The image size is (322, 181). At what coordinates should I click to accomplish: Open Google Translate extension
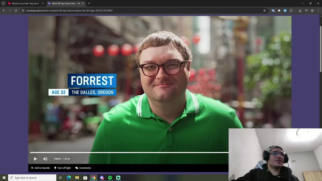tap(273, 11)
